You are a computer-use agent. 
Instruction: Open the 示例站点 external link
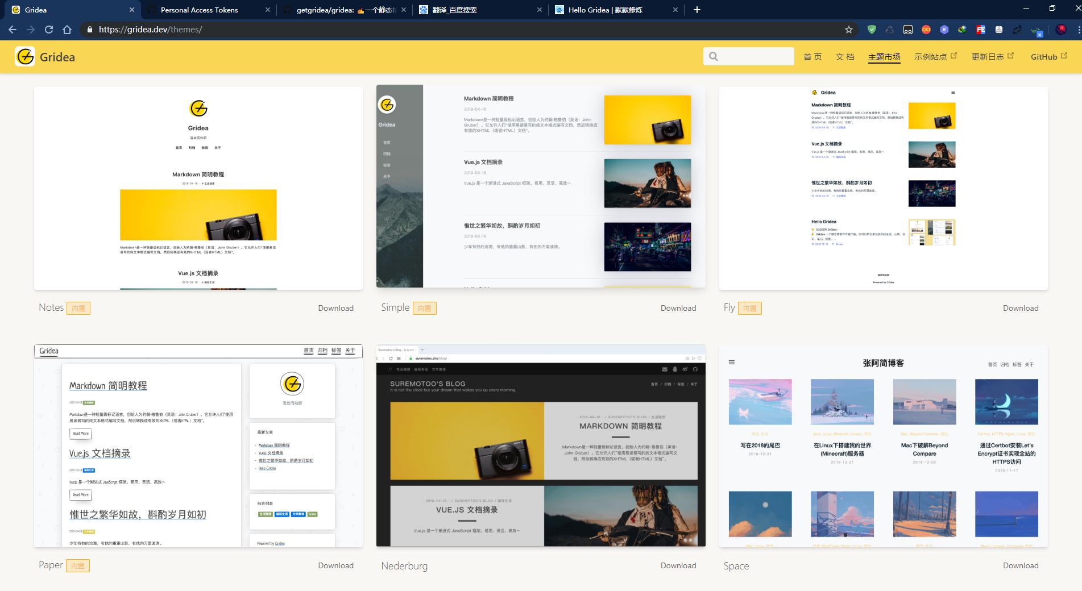click(935, 57)
